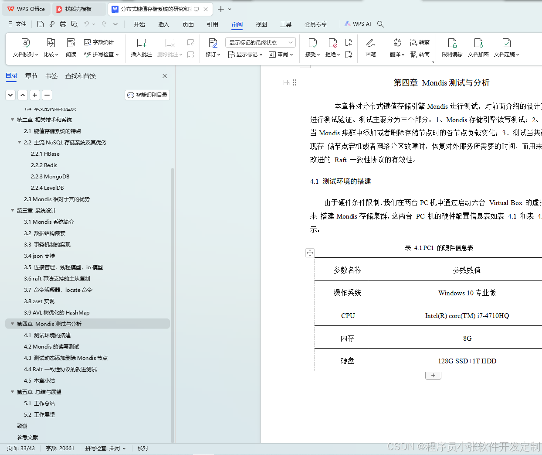
Task: Click the outline collapse-down chevron button
Action: tap(11, 95)
